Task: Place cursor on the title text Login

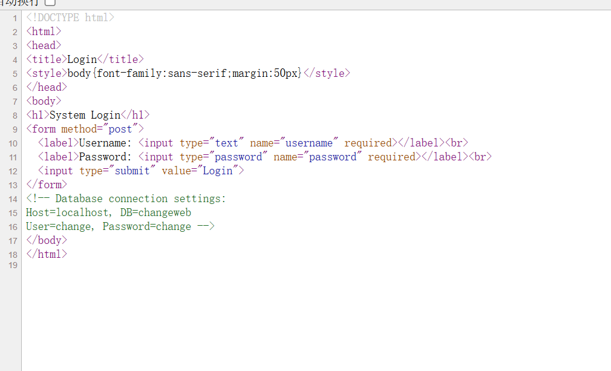Action: click(82, 59)
